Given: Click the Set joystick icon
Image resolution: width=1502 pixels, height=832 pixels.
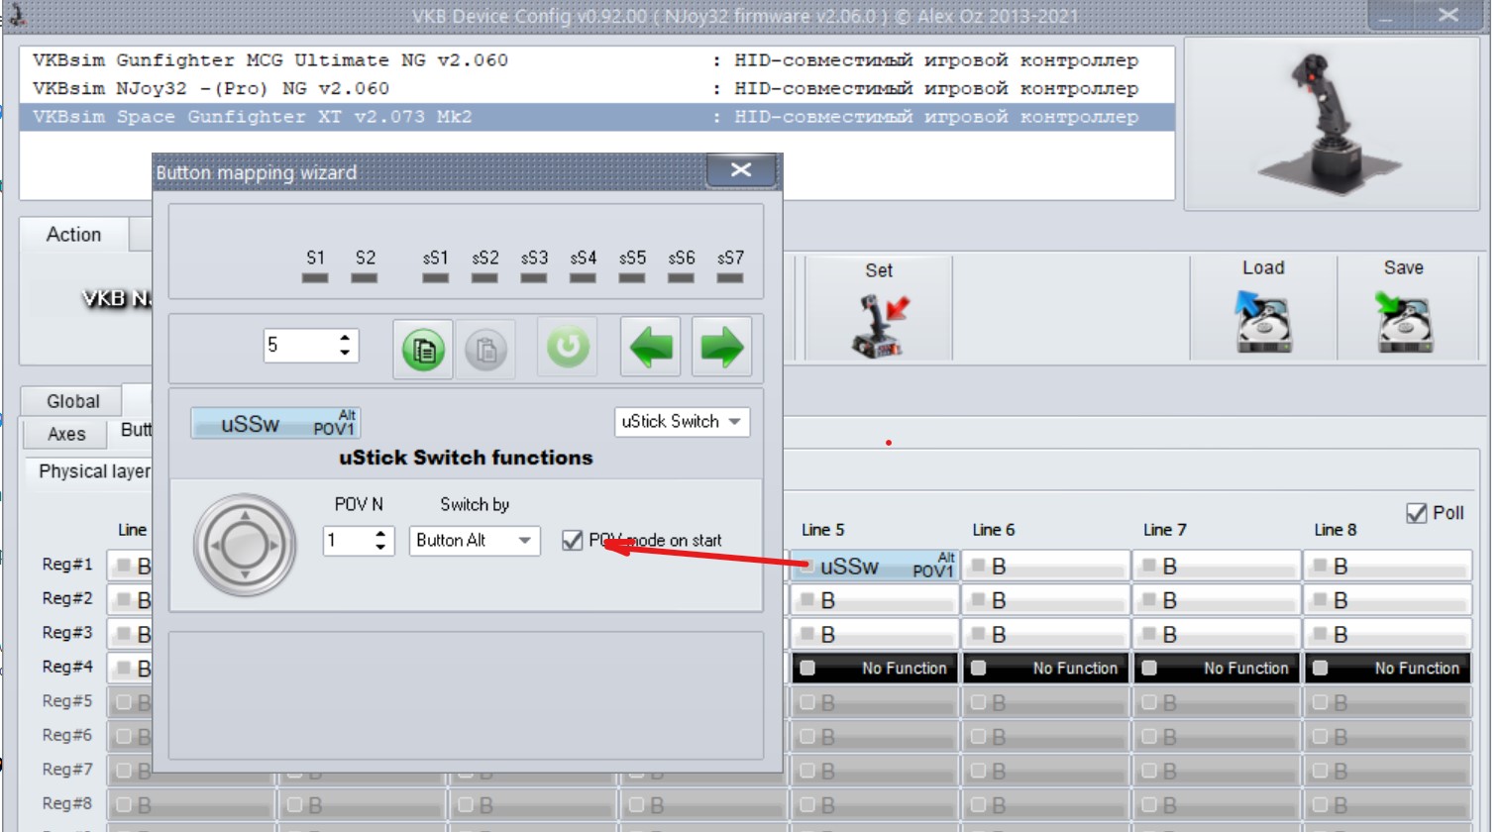Looking at the screenshot, I should 879,326.
